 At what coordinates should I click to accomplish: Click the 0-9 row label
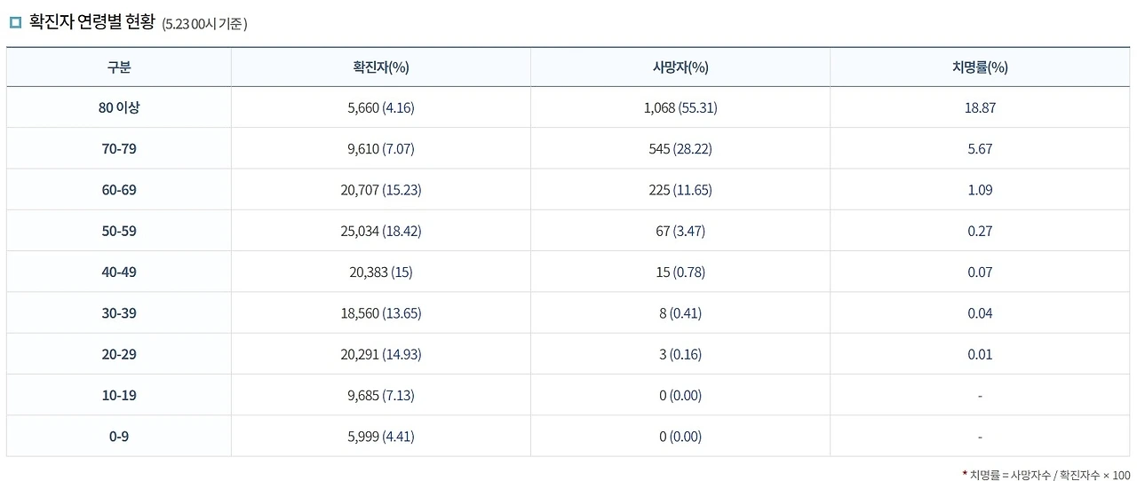coord(119,437)
